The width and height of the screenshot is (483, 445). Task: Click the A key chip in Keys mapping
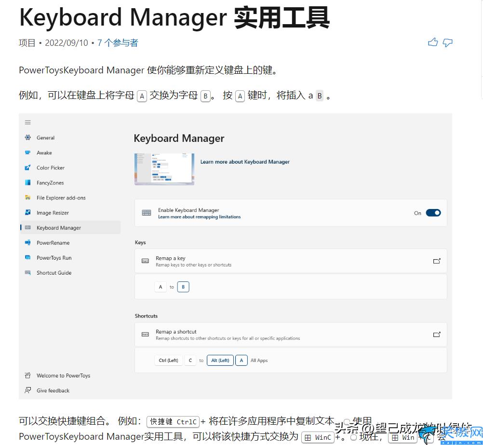coord(160,287)
